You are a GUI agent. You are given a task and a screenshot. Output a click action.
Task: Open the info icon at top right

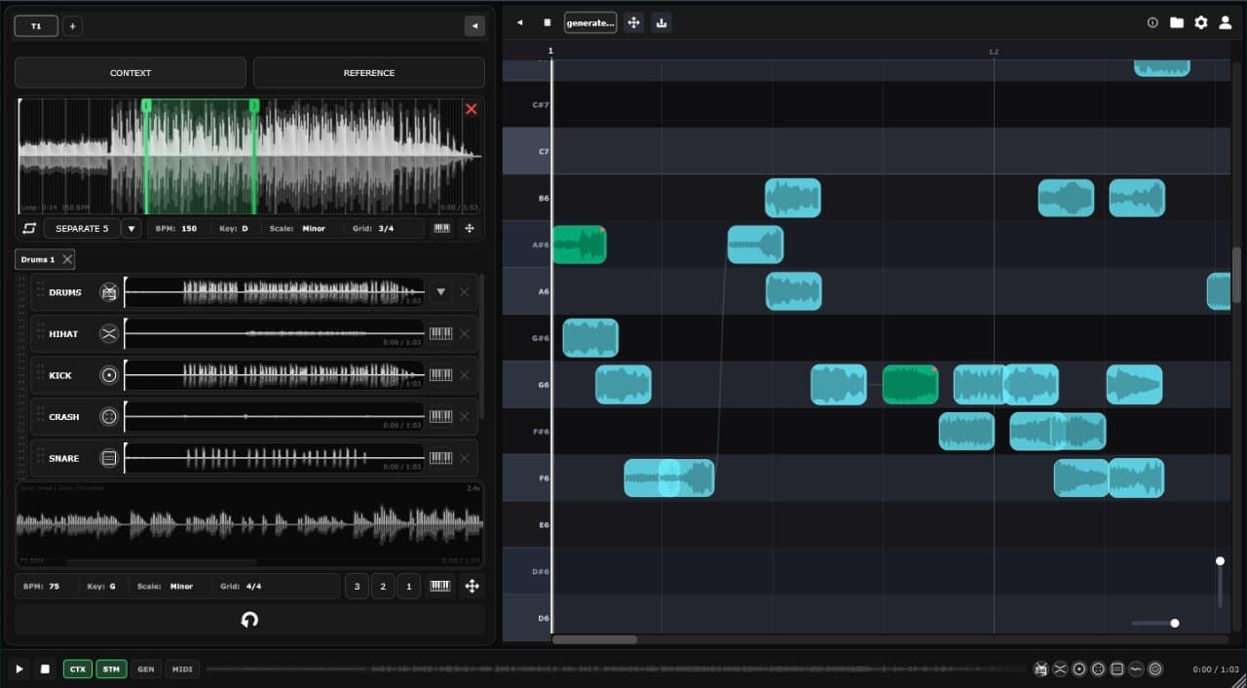click(1153, 22)
